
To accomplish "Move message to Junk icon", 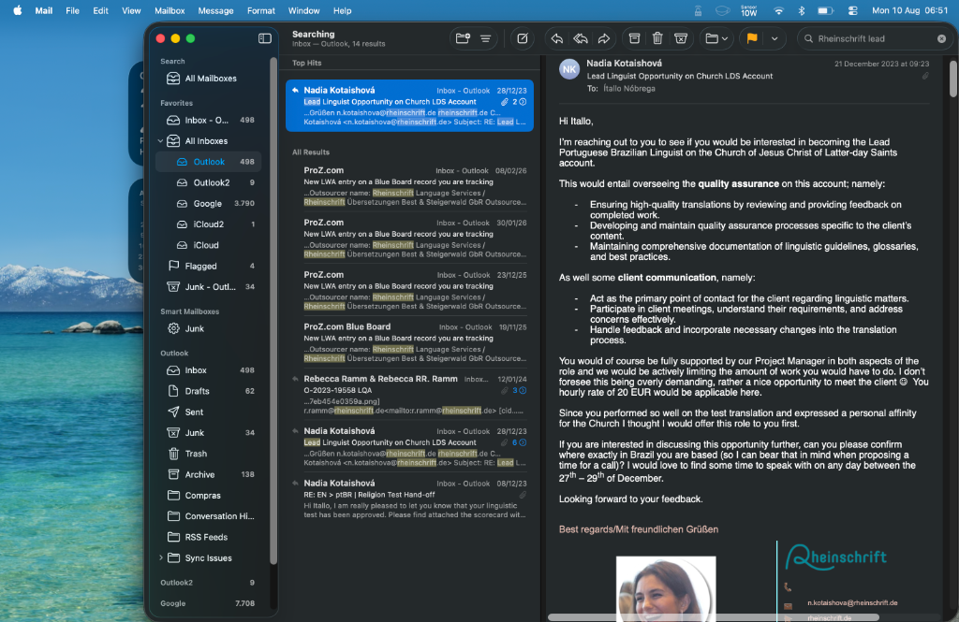I will tap(681, 38).
